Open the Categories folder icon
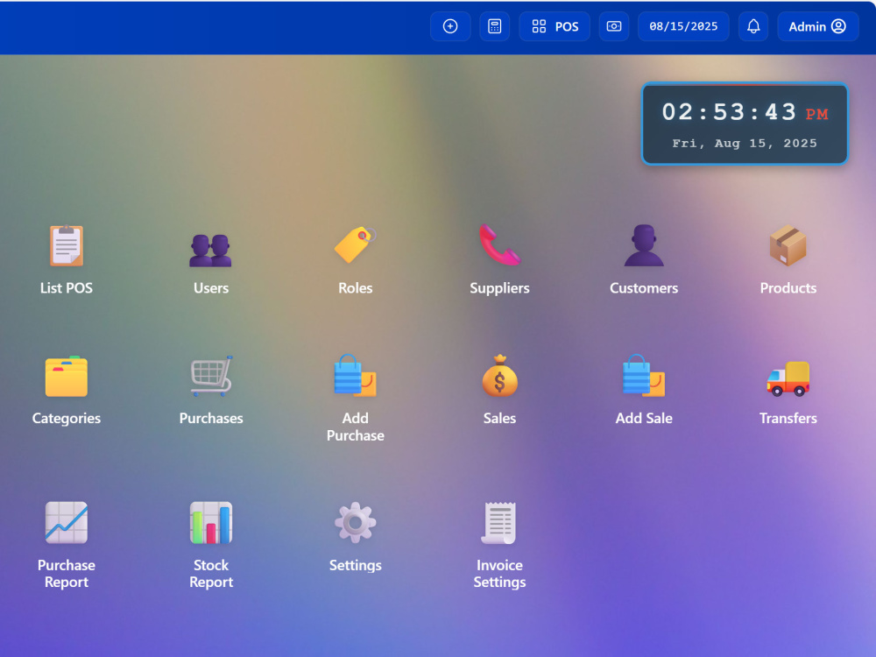Screen dimensions: 876x657 pyautogui.click(x=66, y=376)
